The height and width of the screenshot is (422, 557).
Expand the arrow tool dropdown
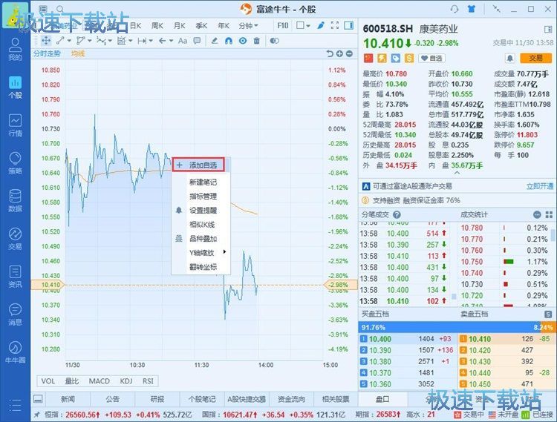pos(171,41)
